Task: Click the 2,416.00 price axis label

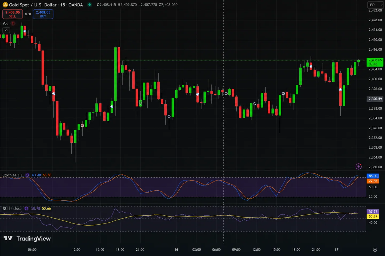Action: point(375,50)
